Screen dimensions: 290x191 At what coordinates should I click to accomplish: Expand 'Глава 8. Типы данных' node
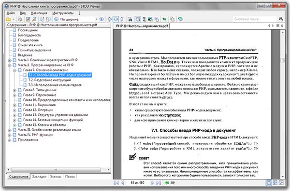tap(14, 90)
